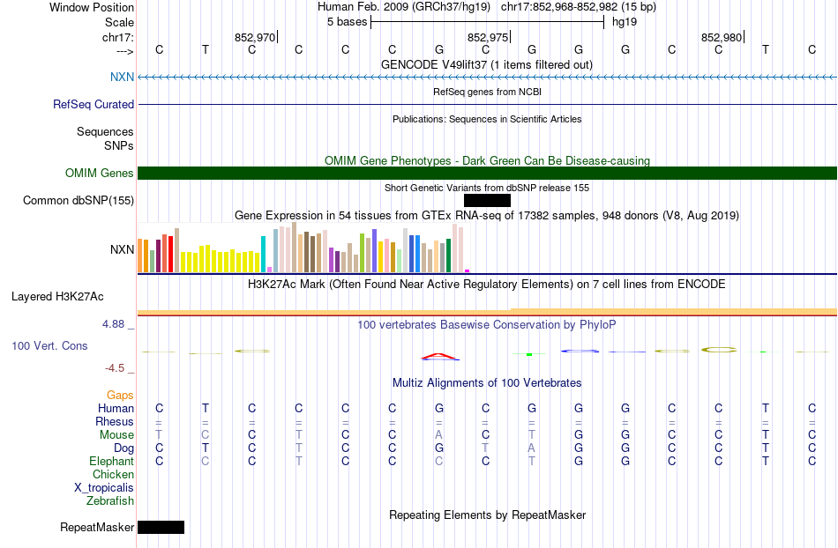The height and width of the screenshot is (548, 838).
Task: Click the Basewise Conservation by PhyloP title
Action: pos(487,324)
